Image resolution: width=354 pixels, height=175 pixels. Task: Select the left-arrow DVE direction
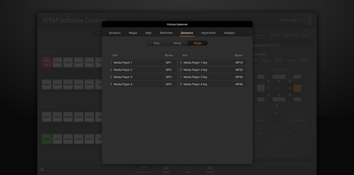268,88
